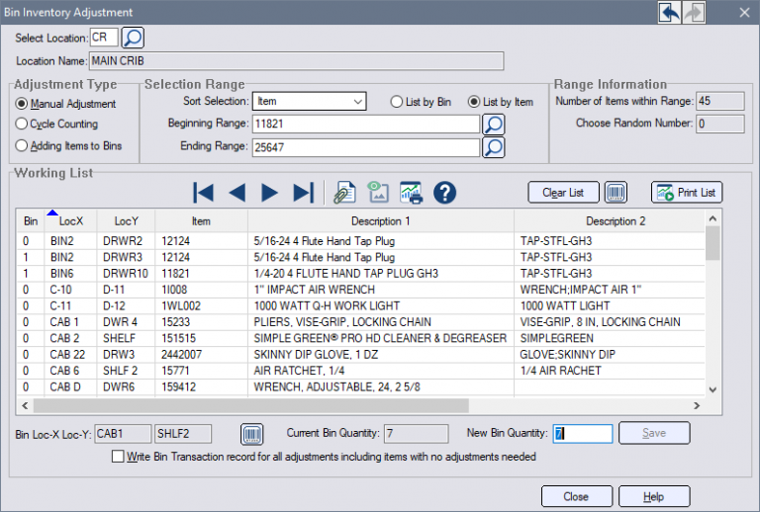Enable Write Bin Transaction record checkbox
This screenshot has width=760, height=512.
tap(119, 458)
